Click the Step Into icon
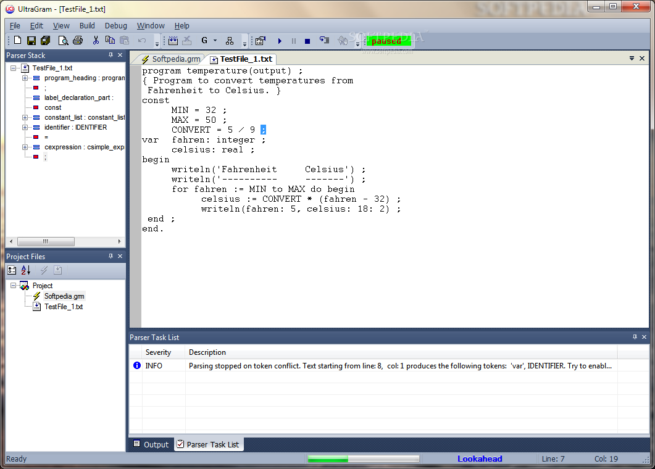The width and height of the screenshot is (655, 469). click(x=325, y=41)
